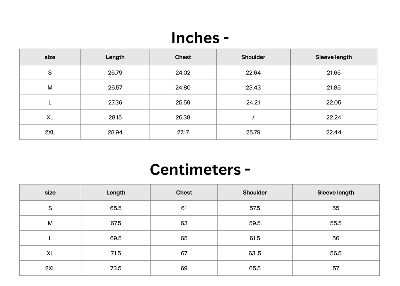400x286 pixels.
Task: Click the 69 chest value for 2XL
Action: pos(184,268)
